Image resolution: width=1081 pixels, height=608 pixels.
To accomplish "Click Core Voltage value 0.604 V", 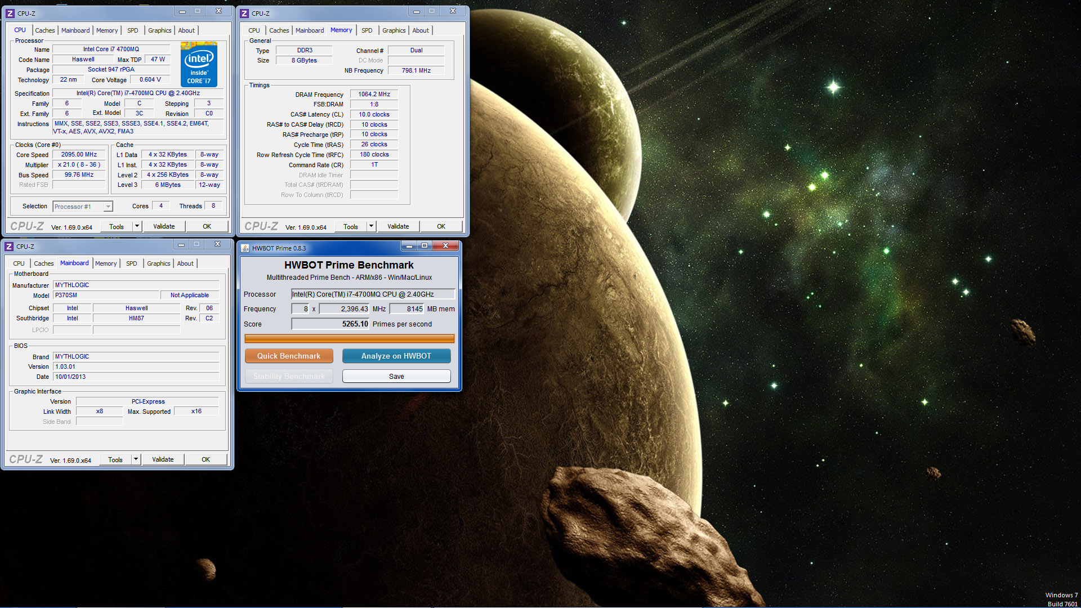I will [150, 79].
